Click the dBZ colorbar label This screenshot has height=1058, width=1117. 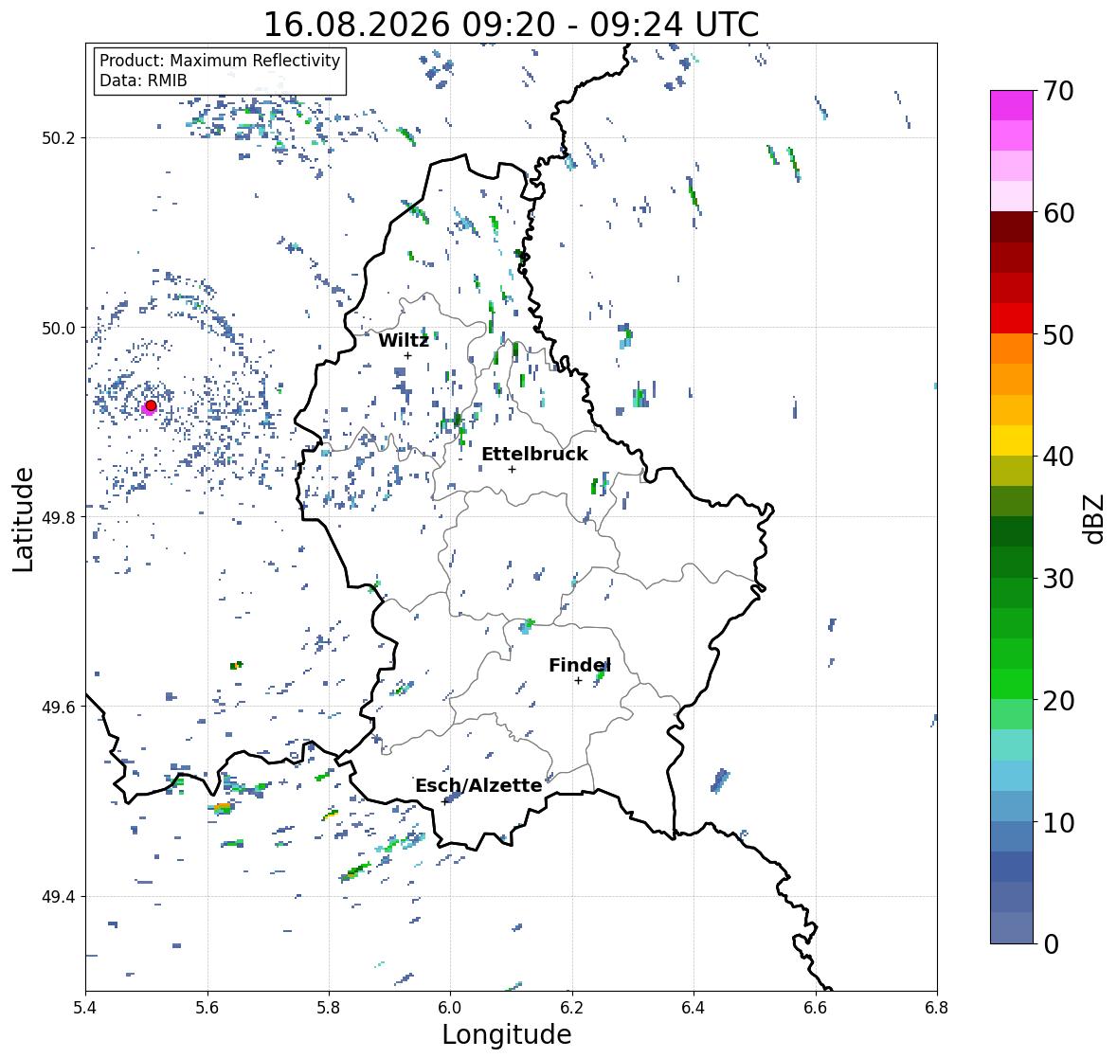1095,518
